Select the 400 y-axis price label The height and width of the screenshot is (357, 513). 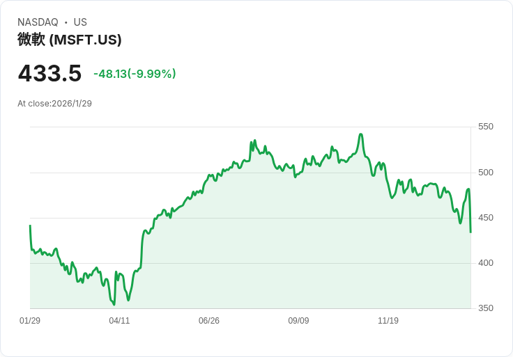[486, 263]
